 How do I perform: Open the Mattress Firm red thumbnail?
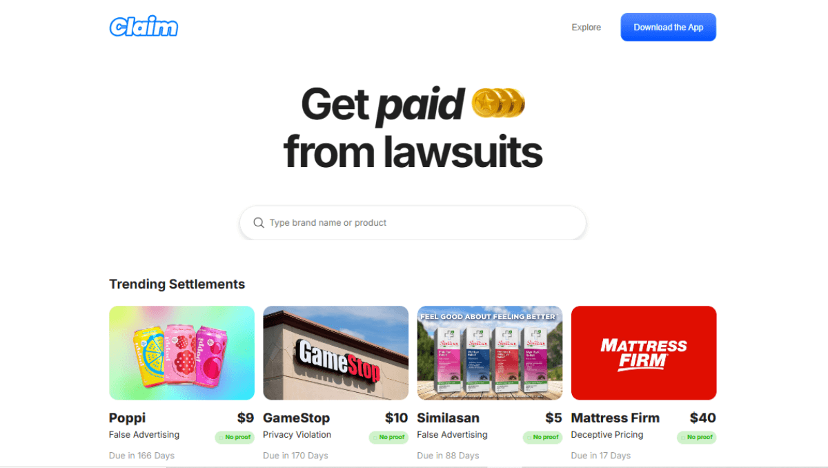click(644, 353)
